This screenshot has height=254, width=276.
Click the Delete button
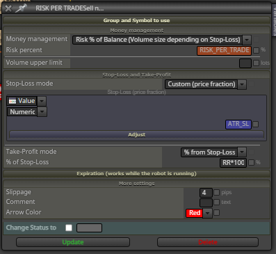coord(208,242)
